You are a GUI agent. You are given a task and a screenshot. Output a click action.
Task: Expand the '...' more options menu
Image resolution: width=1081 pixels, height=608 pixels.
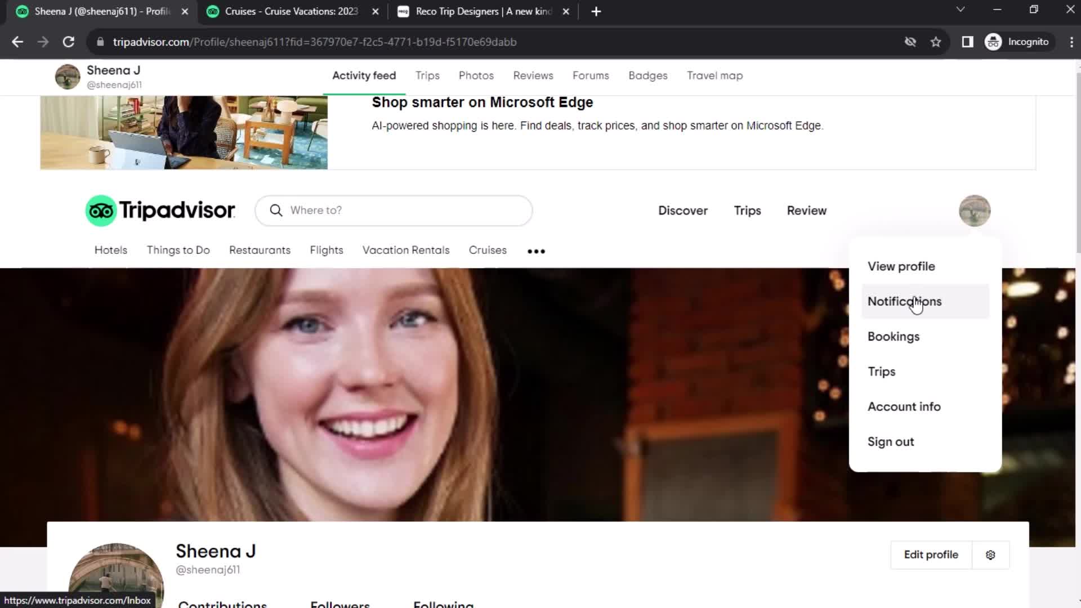(536, 250)
